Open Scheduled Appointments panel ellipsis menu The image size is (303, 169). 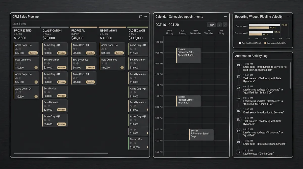coord(225,17)
